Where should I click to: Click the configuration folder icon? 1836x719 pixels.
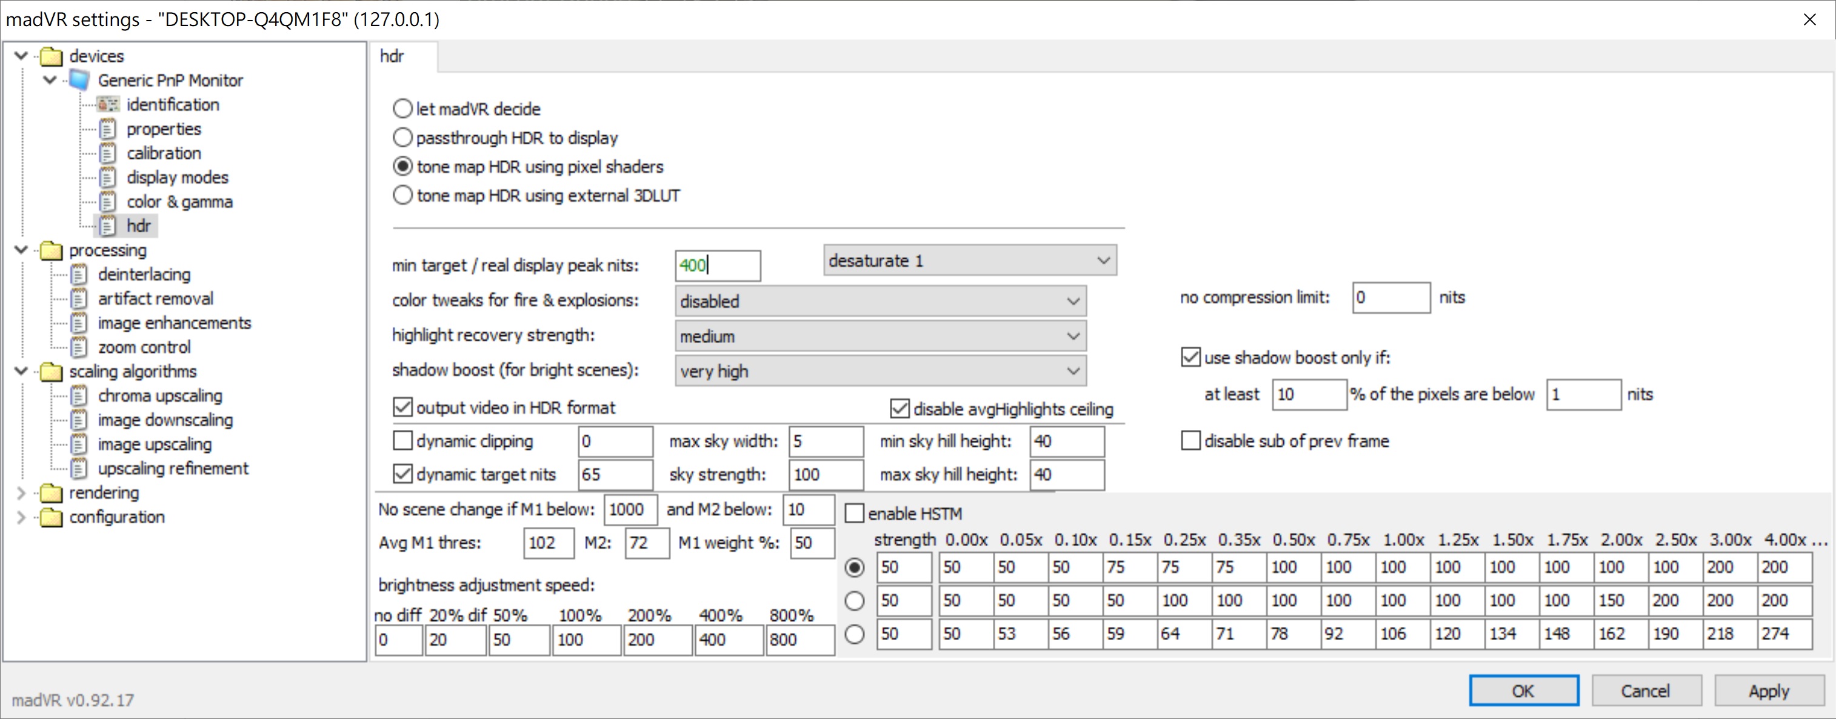tap(52, 517)
